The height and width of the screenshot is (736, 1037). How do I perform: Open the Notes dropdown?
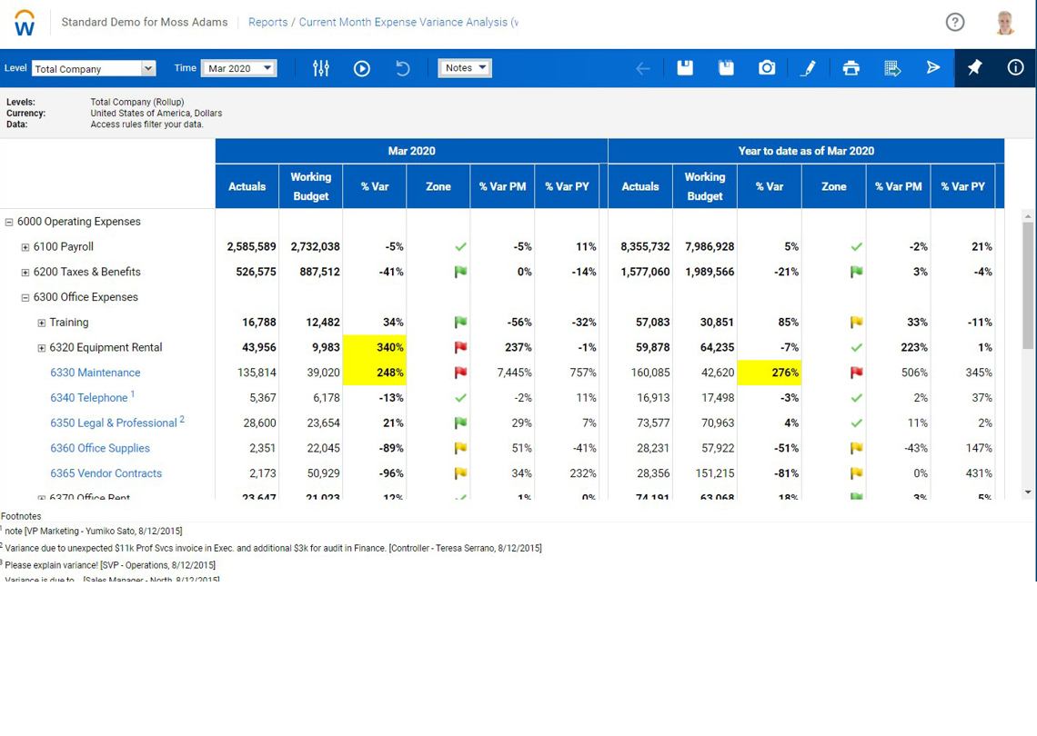(x=465, y=67)
